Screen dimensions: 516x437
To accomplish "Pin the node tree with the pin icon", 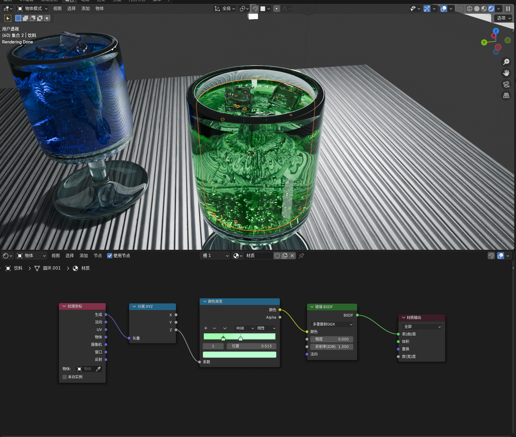I will (x=301, y=256).
